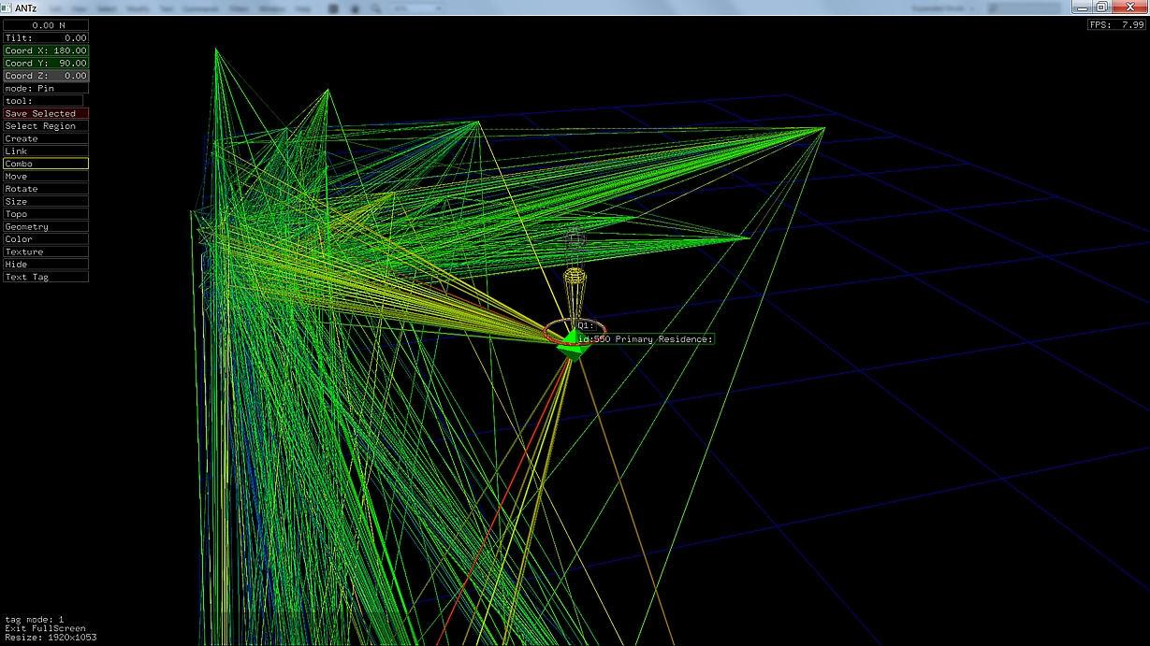Choose the Size tool
This screenshot has width=1150, height=646.
[46, 202]
